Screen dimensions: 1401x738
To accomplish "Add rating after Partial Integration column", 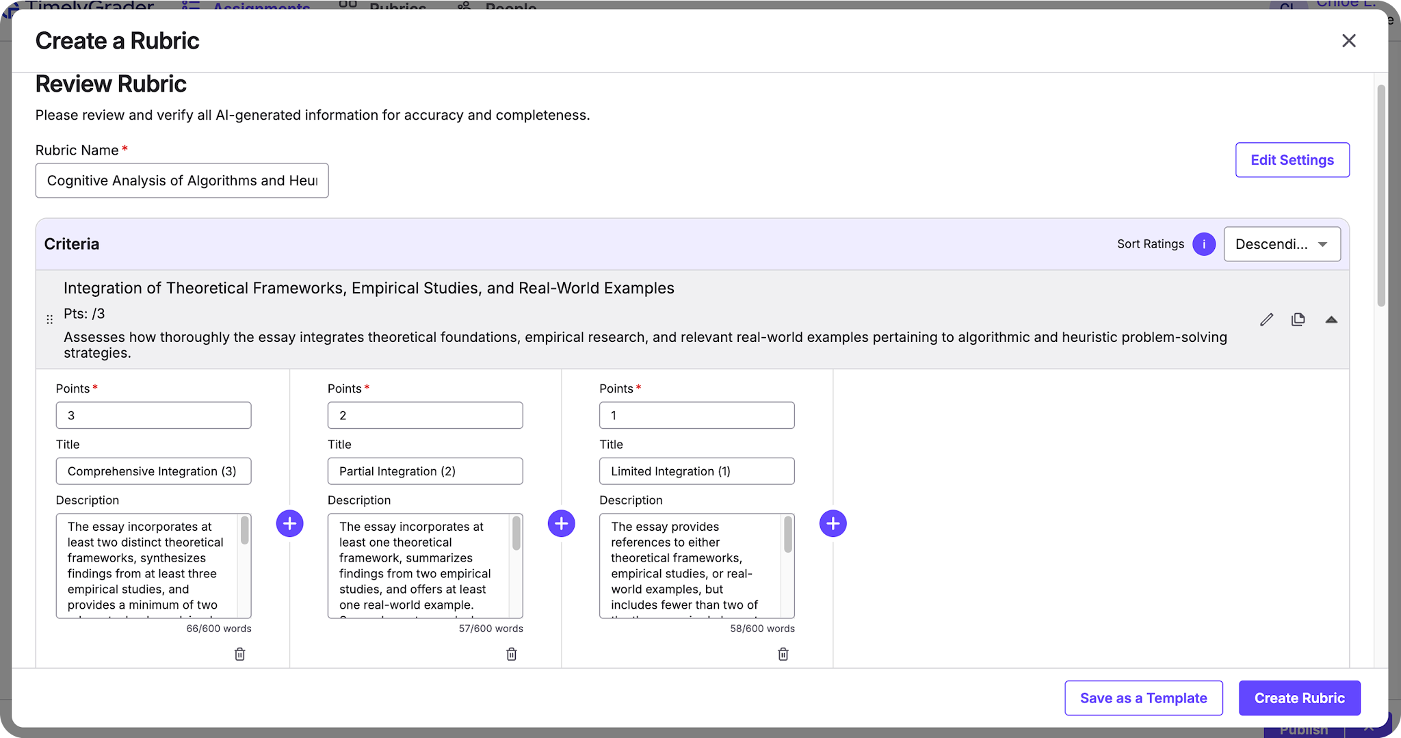I will click(x=562, y=524).
